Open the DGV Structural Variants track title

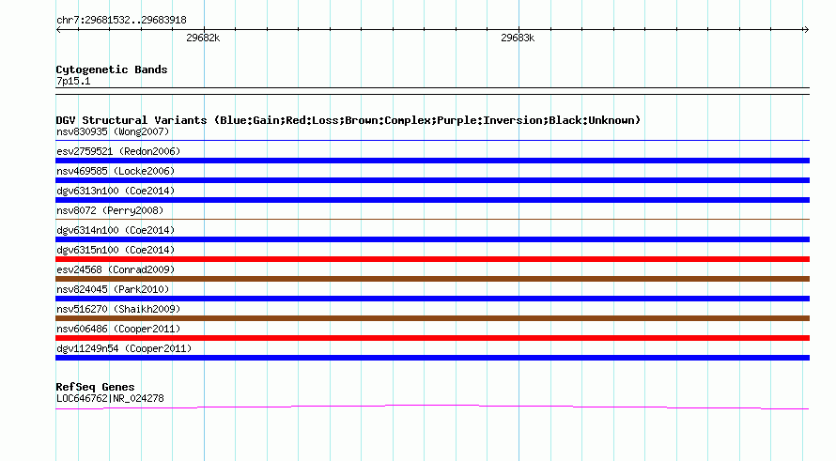(348, 120)
